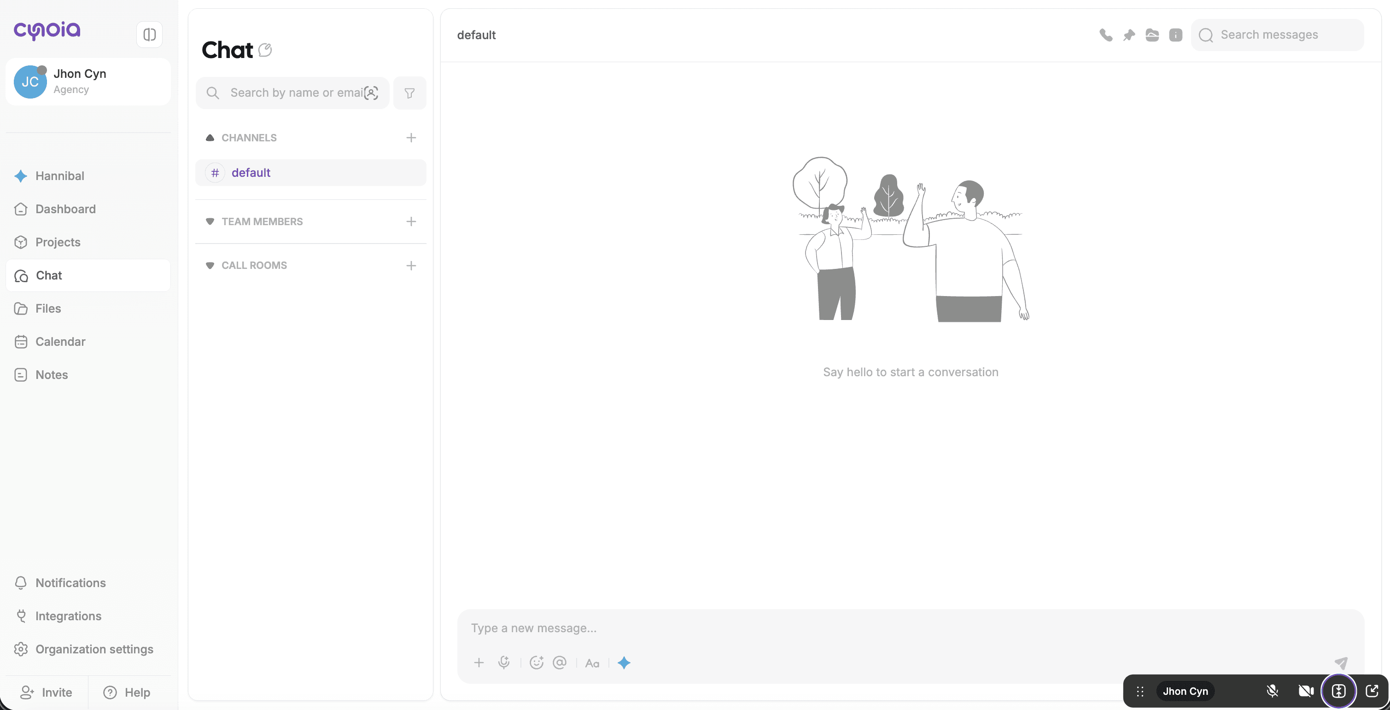
Task: Collapse the CHANNELS section
Action: pos(210,138)
